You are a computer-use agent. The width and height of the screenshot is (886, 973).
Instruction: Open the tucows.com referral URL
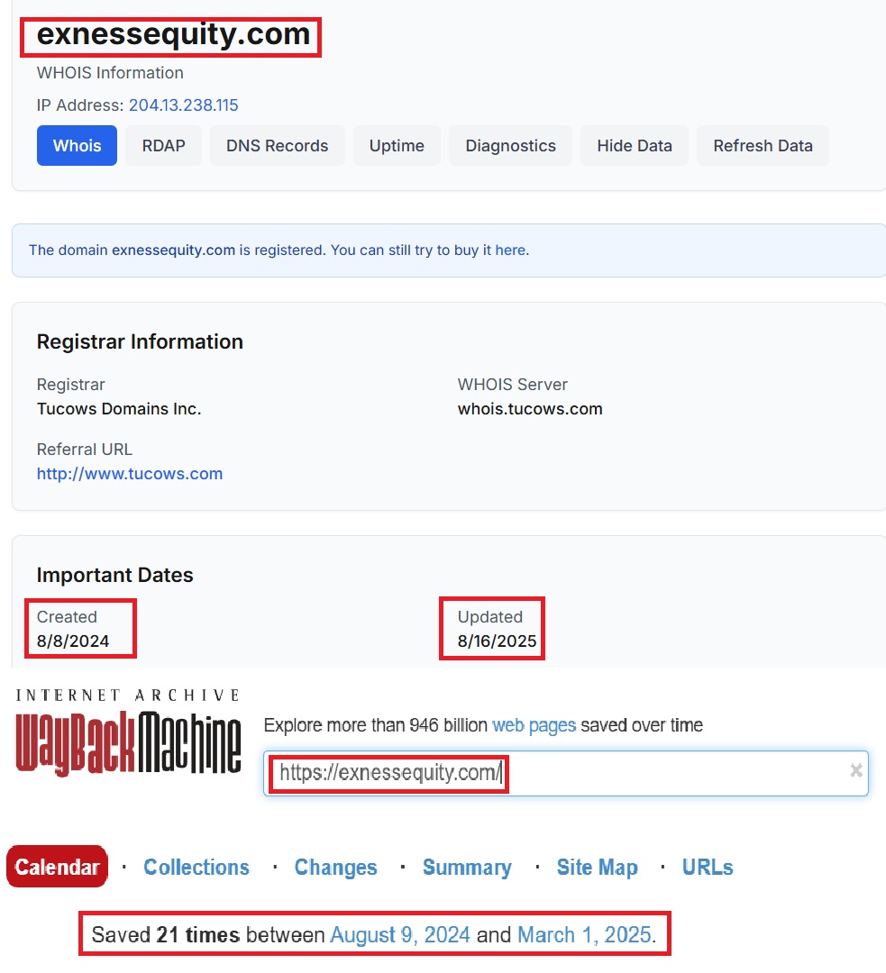click(x=130, y=474)
